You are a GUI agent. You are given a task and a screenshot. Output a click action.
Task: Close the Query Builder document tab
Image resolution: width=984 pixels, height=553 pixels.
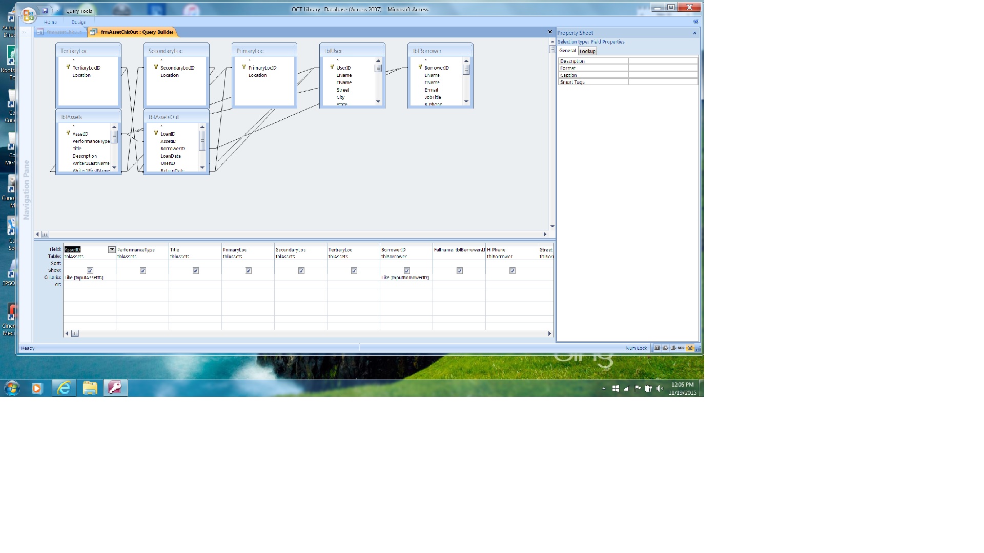(x=550, y=32)
